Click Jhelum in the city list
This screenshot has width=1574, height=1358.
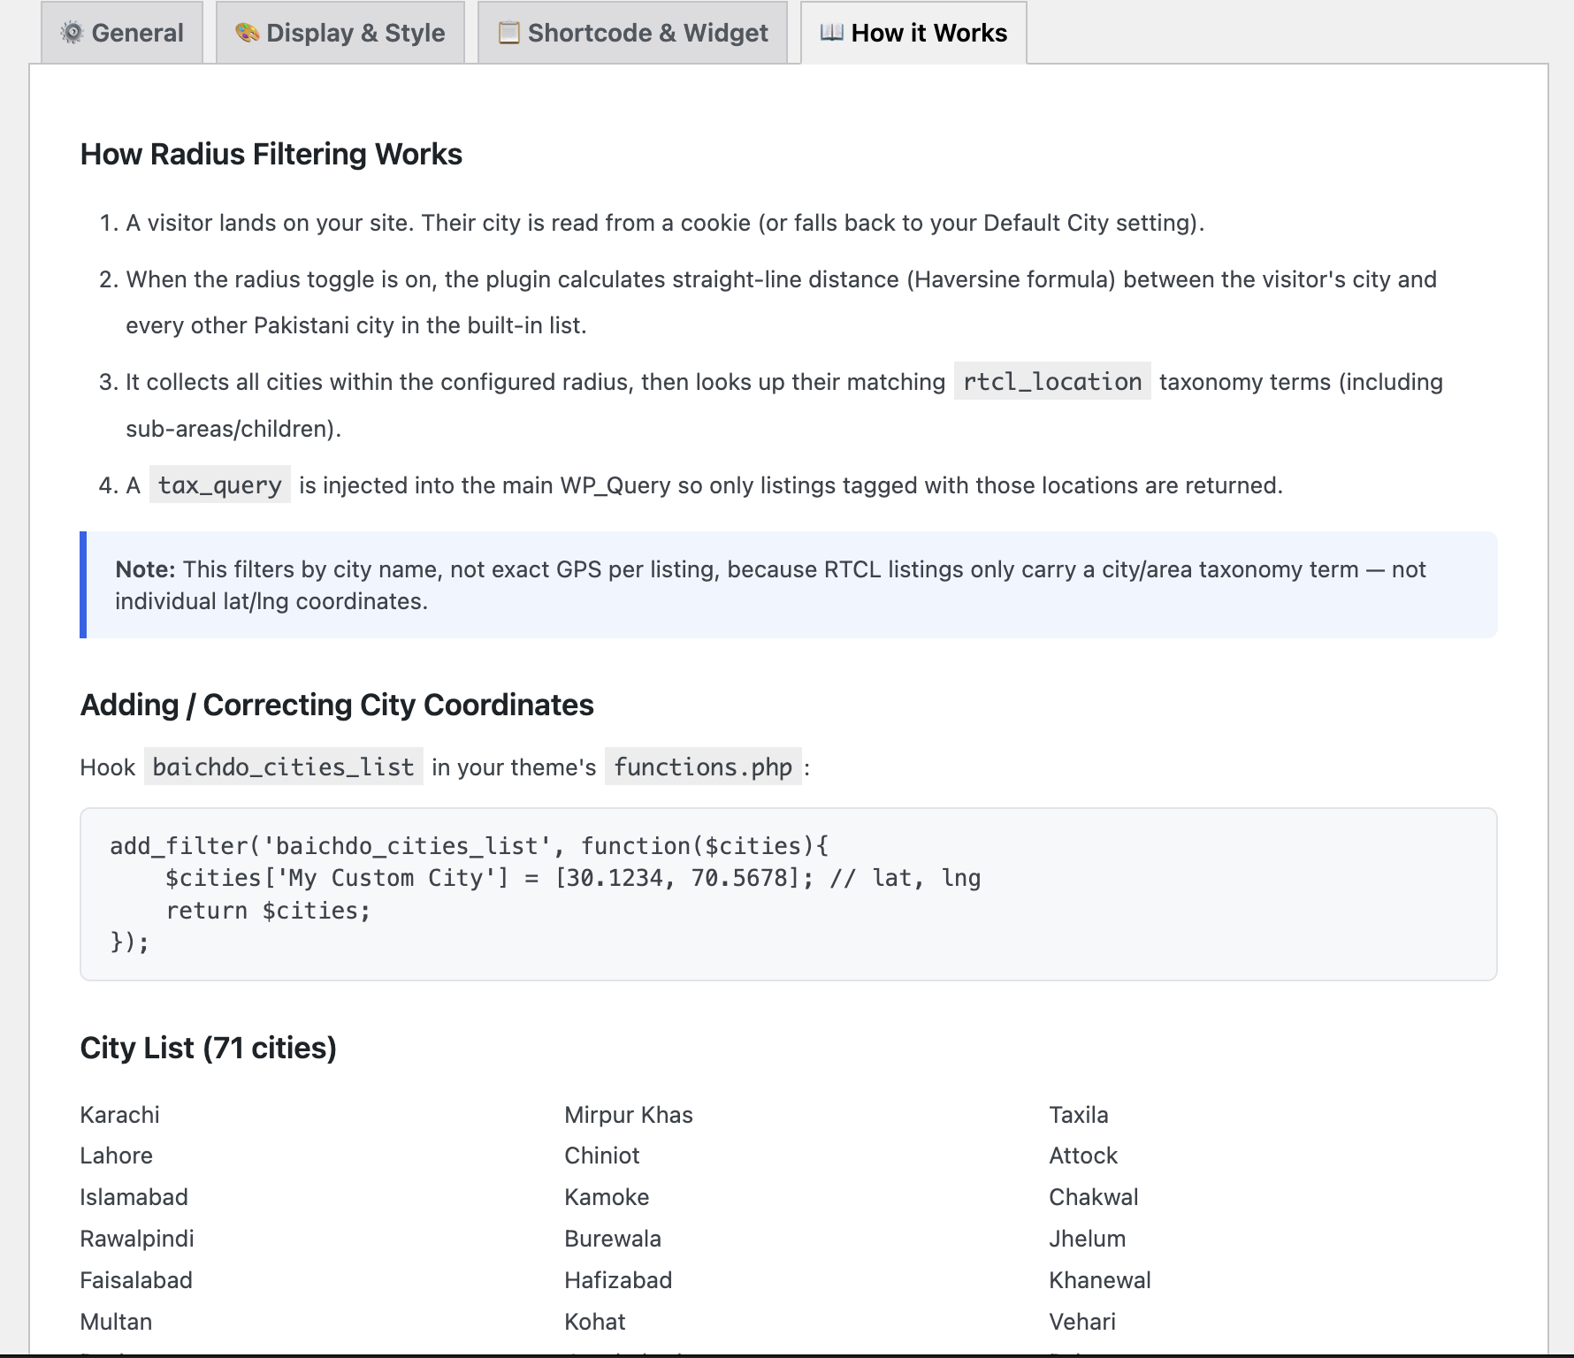[x=1088, y=1239]
